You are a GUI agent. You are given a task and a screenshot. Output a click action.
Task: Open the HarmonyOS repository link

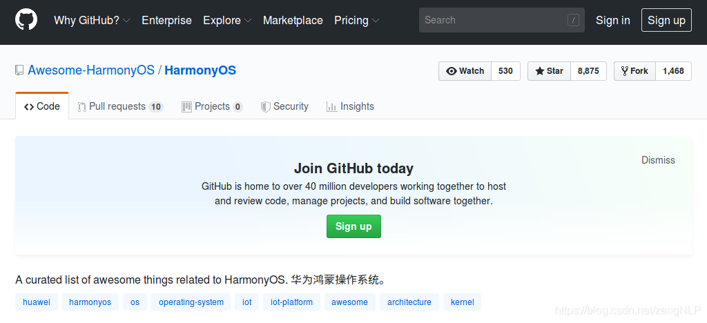[200, 70]
